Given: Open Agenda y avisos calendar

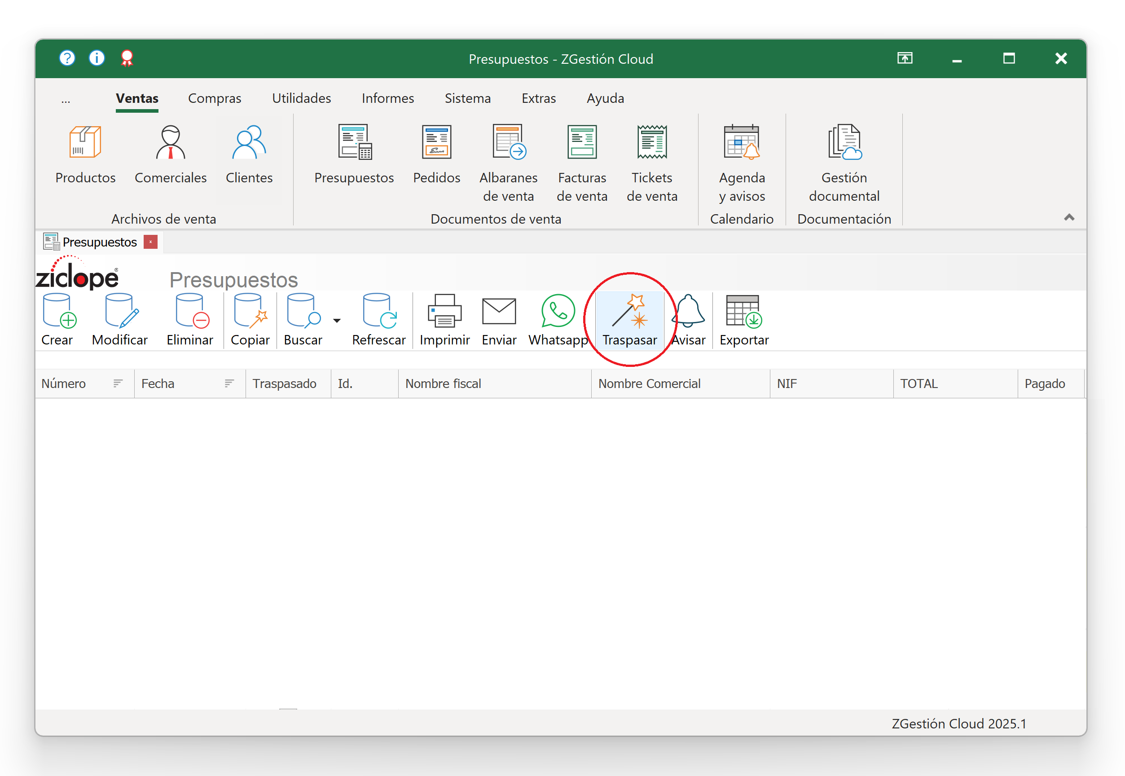Looking at the screenshot, I should [742, 163].
